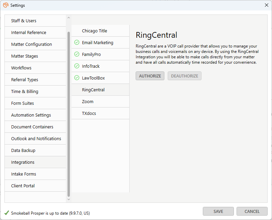Screen dimensions: 272x220
Task: Click the green checkmark beside FamilyPro
Action: 77,54
